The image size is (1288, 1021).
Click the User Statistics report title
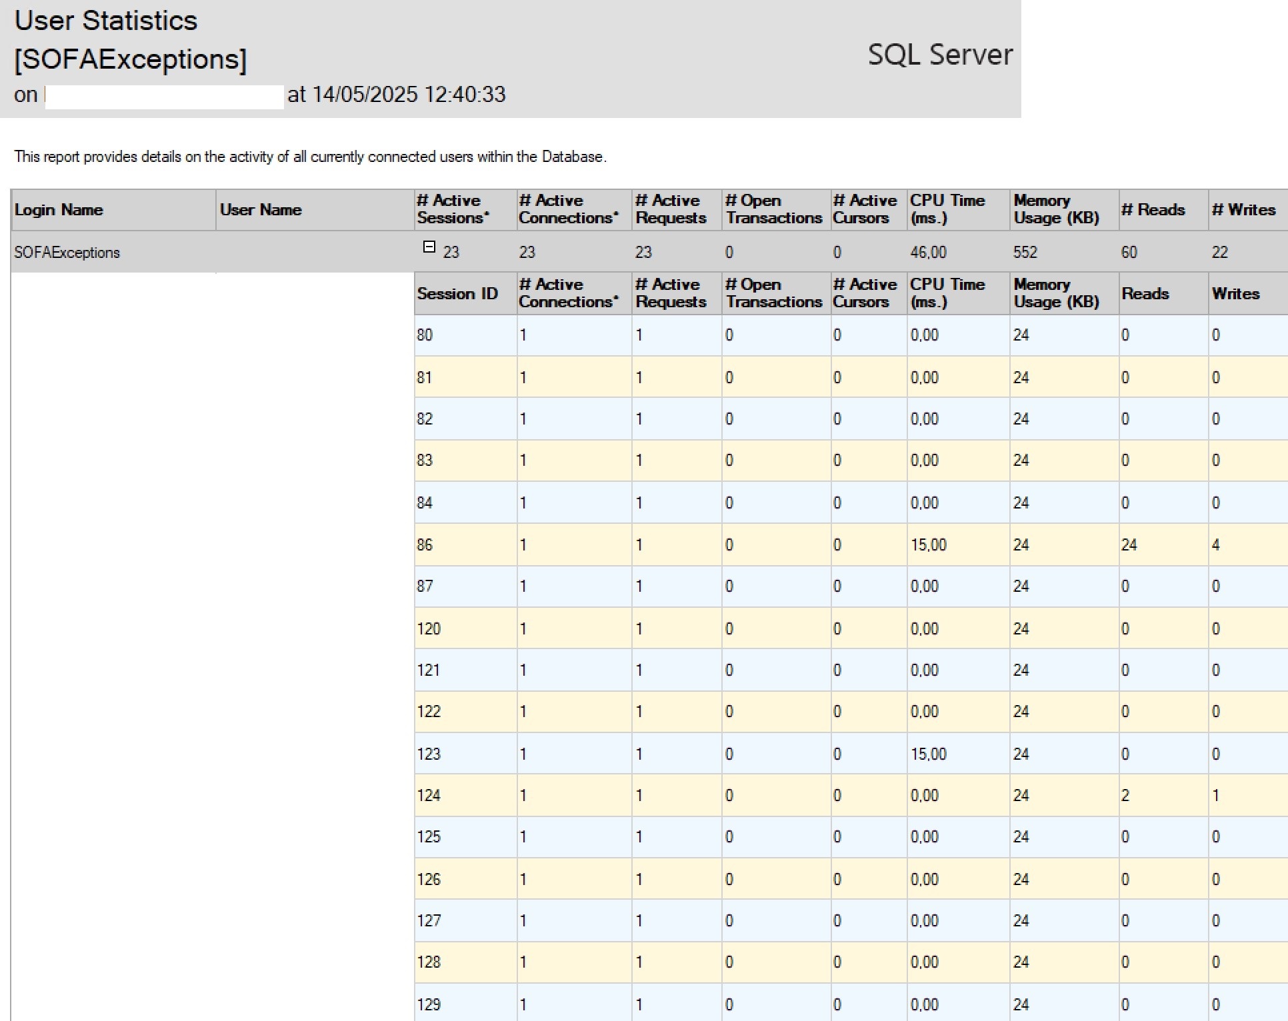pyautogui.click(x=106, y=21)
